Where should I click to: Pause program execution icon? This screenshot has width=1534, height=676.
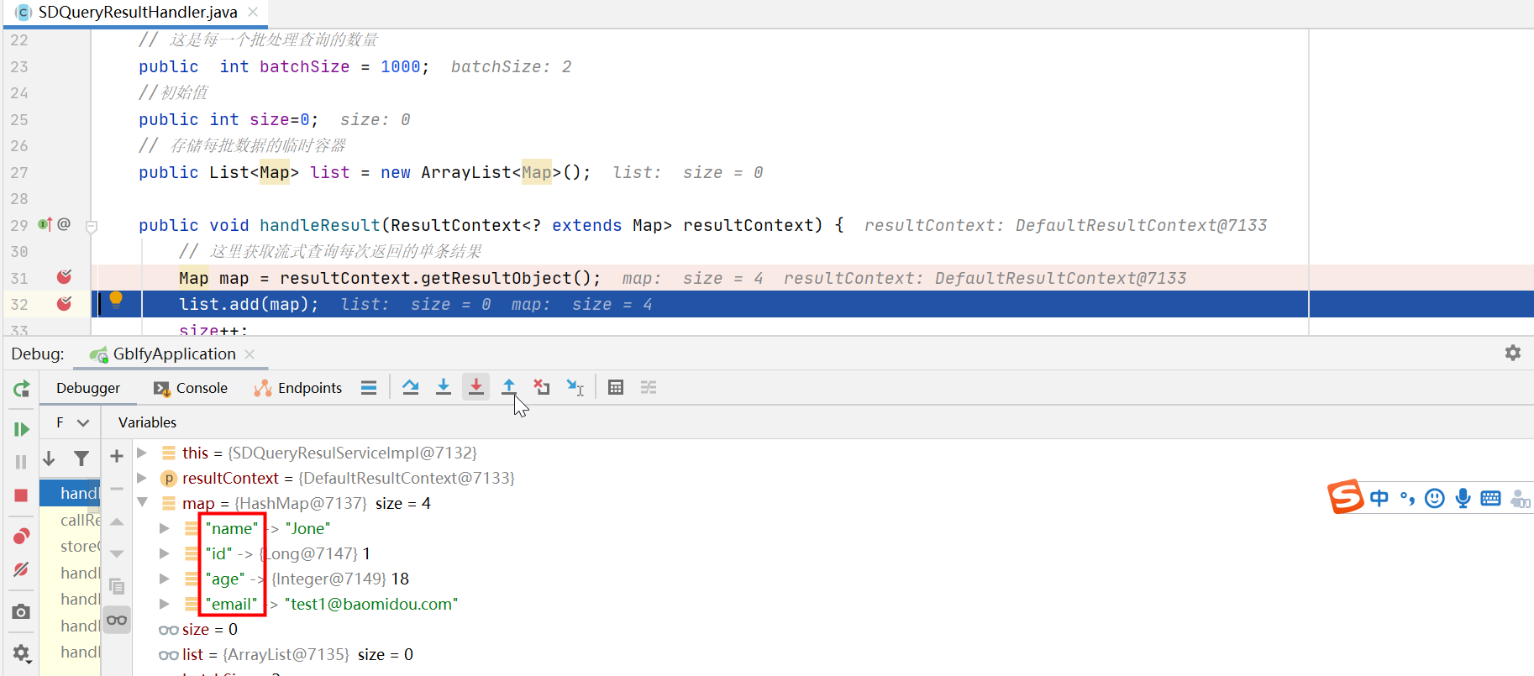pyautogui.click(x=22, y=462)
